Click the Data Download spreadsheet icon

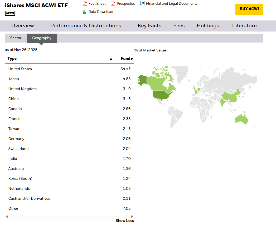click(x=85, y=12)
